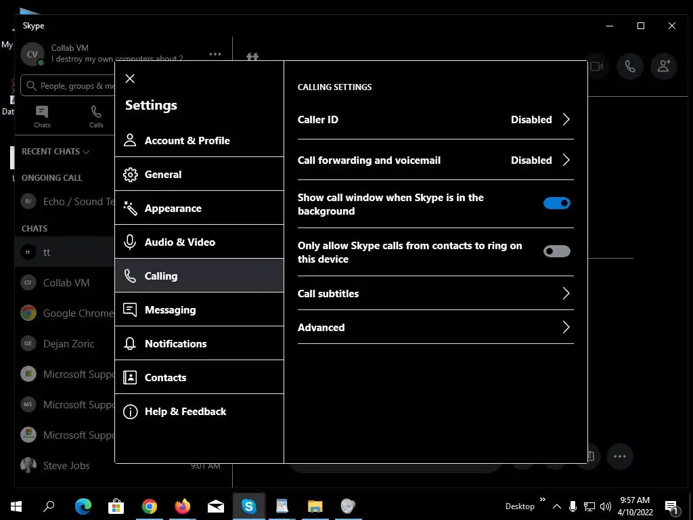Switch to Chats tab

[x=42, y=116]
